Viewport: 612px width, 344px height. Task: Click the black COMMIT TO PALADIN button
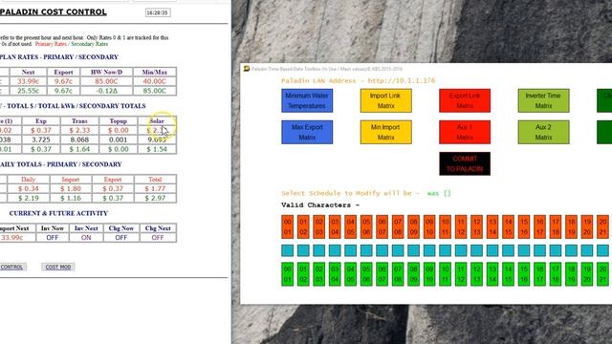tap(465, 163)
